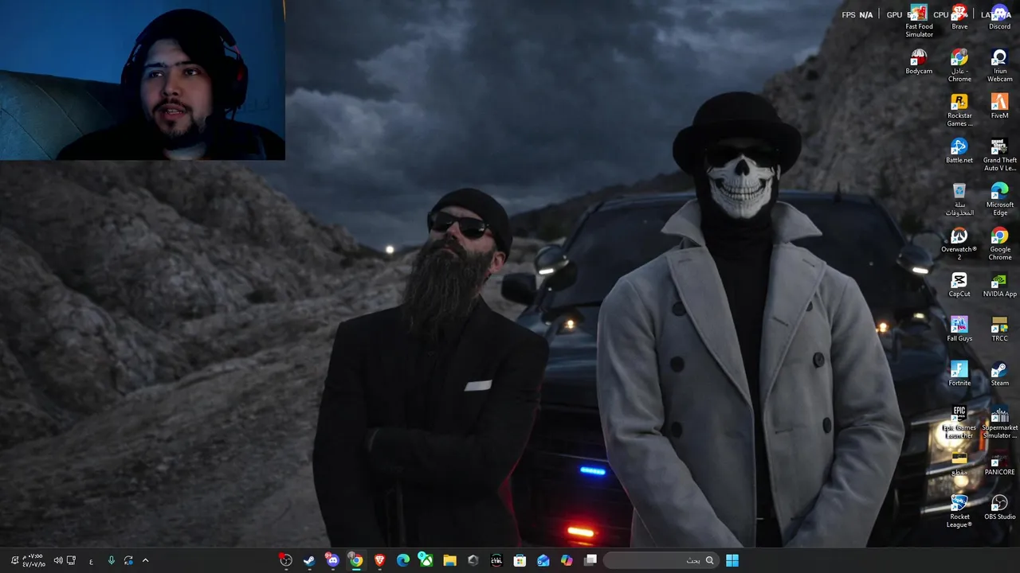Viewport: 1020px width, 573px height.
Task: Launch the PANICORE desktop shortcut
Action: point(999,463)
